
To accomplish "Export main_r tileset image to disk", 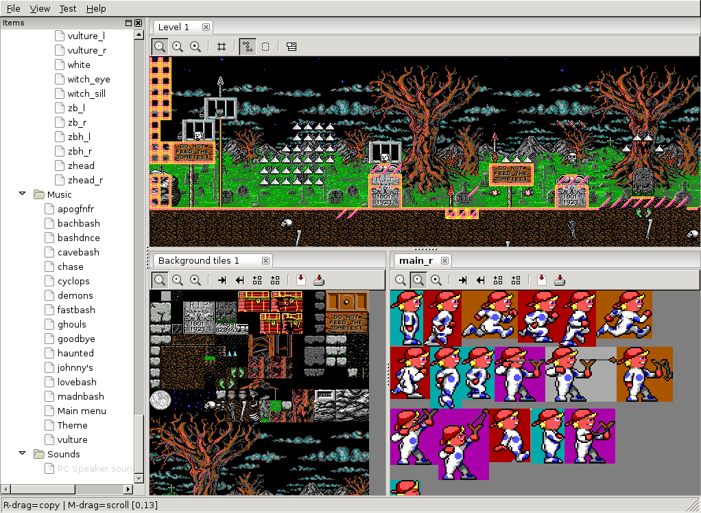I will (x=560, y=280).
